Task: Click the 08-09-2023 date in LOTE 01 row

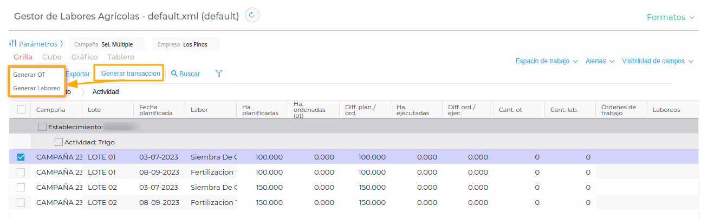Action: pyautogui.click(x=159, y=172)
